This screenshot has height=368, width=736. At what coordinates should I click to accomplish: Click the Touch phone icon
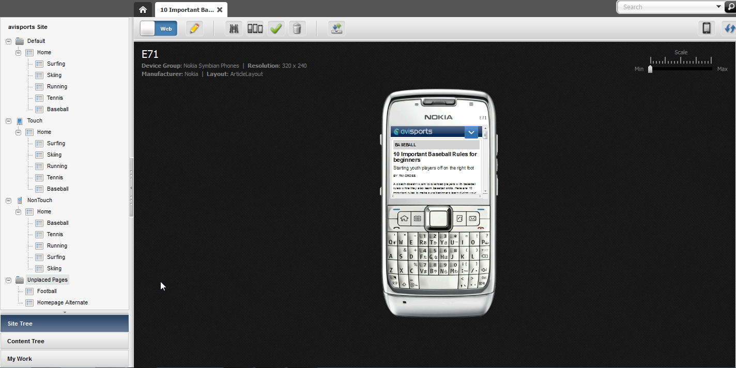pyautogui.click(x=20, y=121)
